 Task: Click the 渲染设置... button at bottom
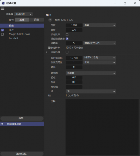22,154
